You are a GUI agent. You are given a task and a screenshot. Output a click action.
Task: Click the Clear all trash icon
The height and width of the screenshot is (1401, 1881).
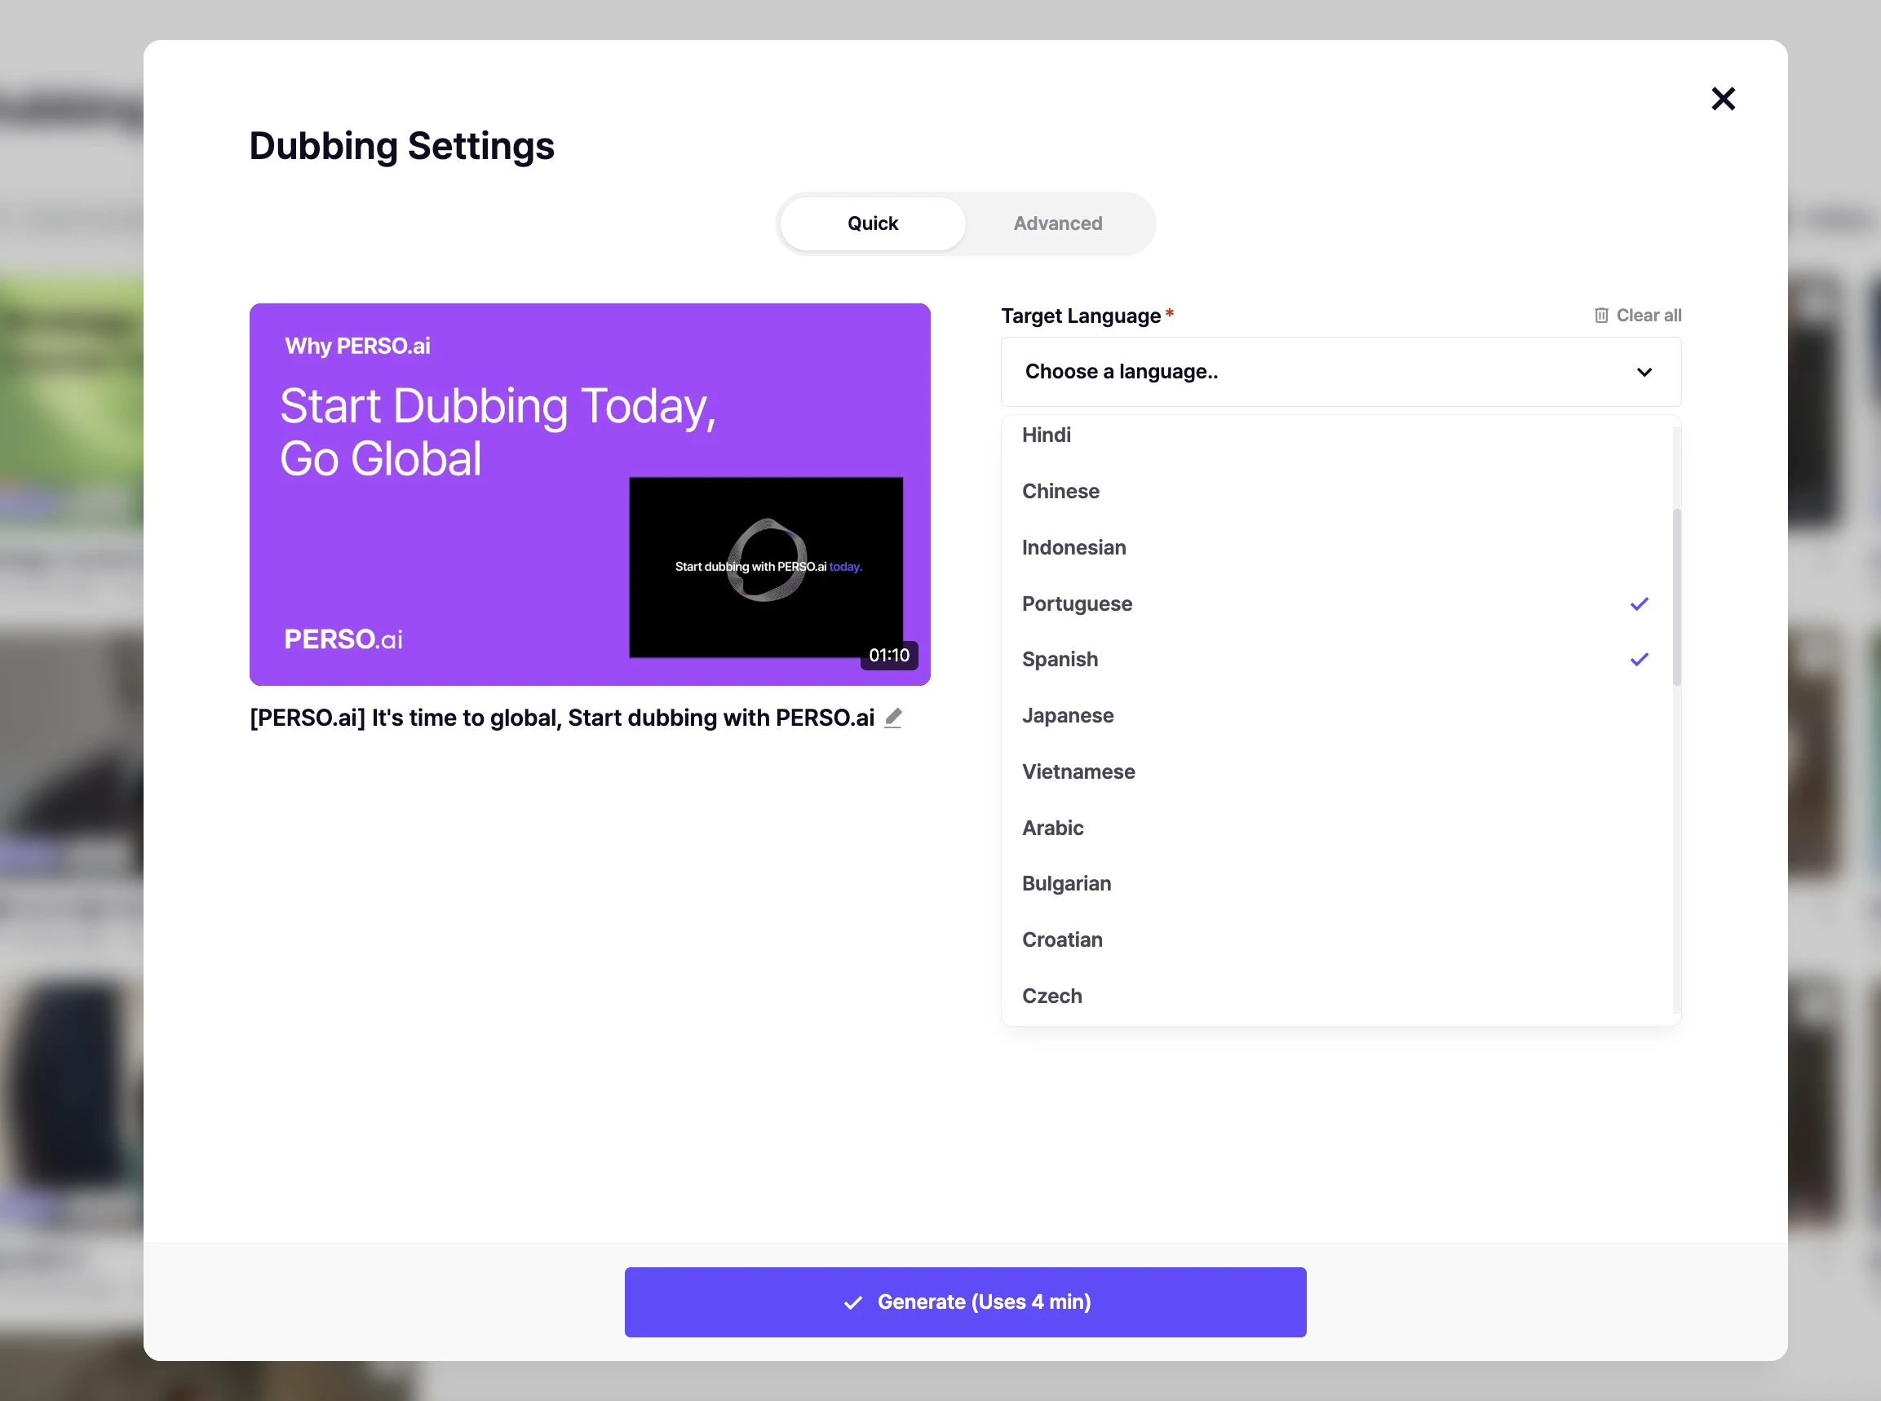[1600, 316]
